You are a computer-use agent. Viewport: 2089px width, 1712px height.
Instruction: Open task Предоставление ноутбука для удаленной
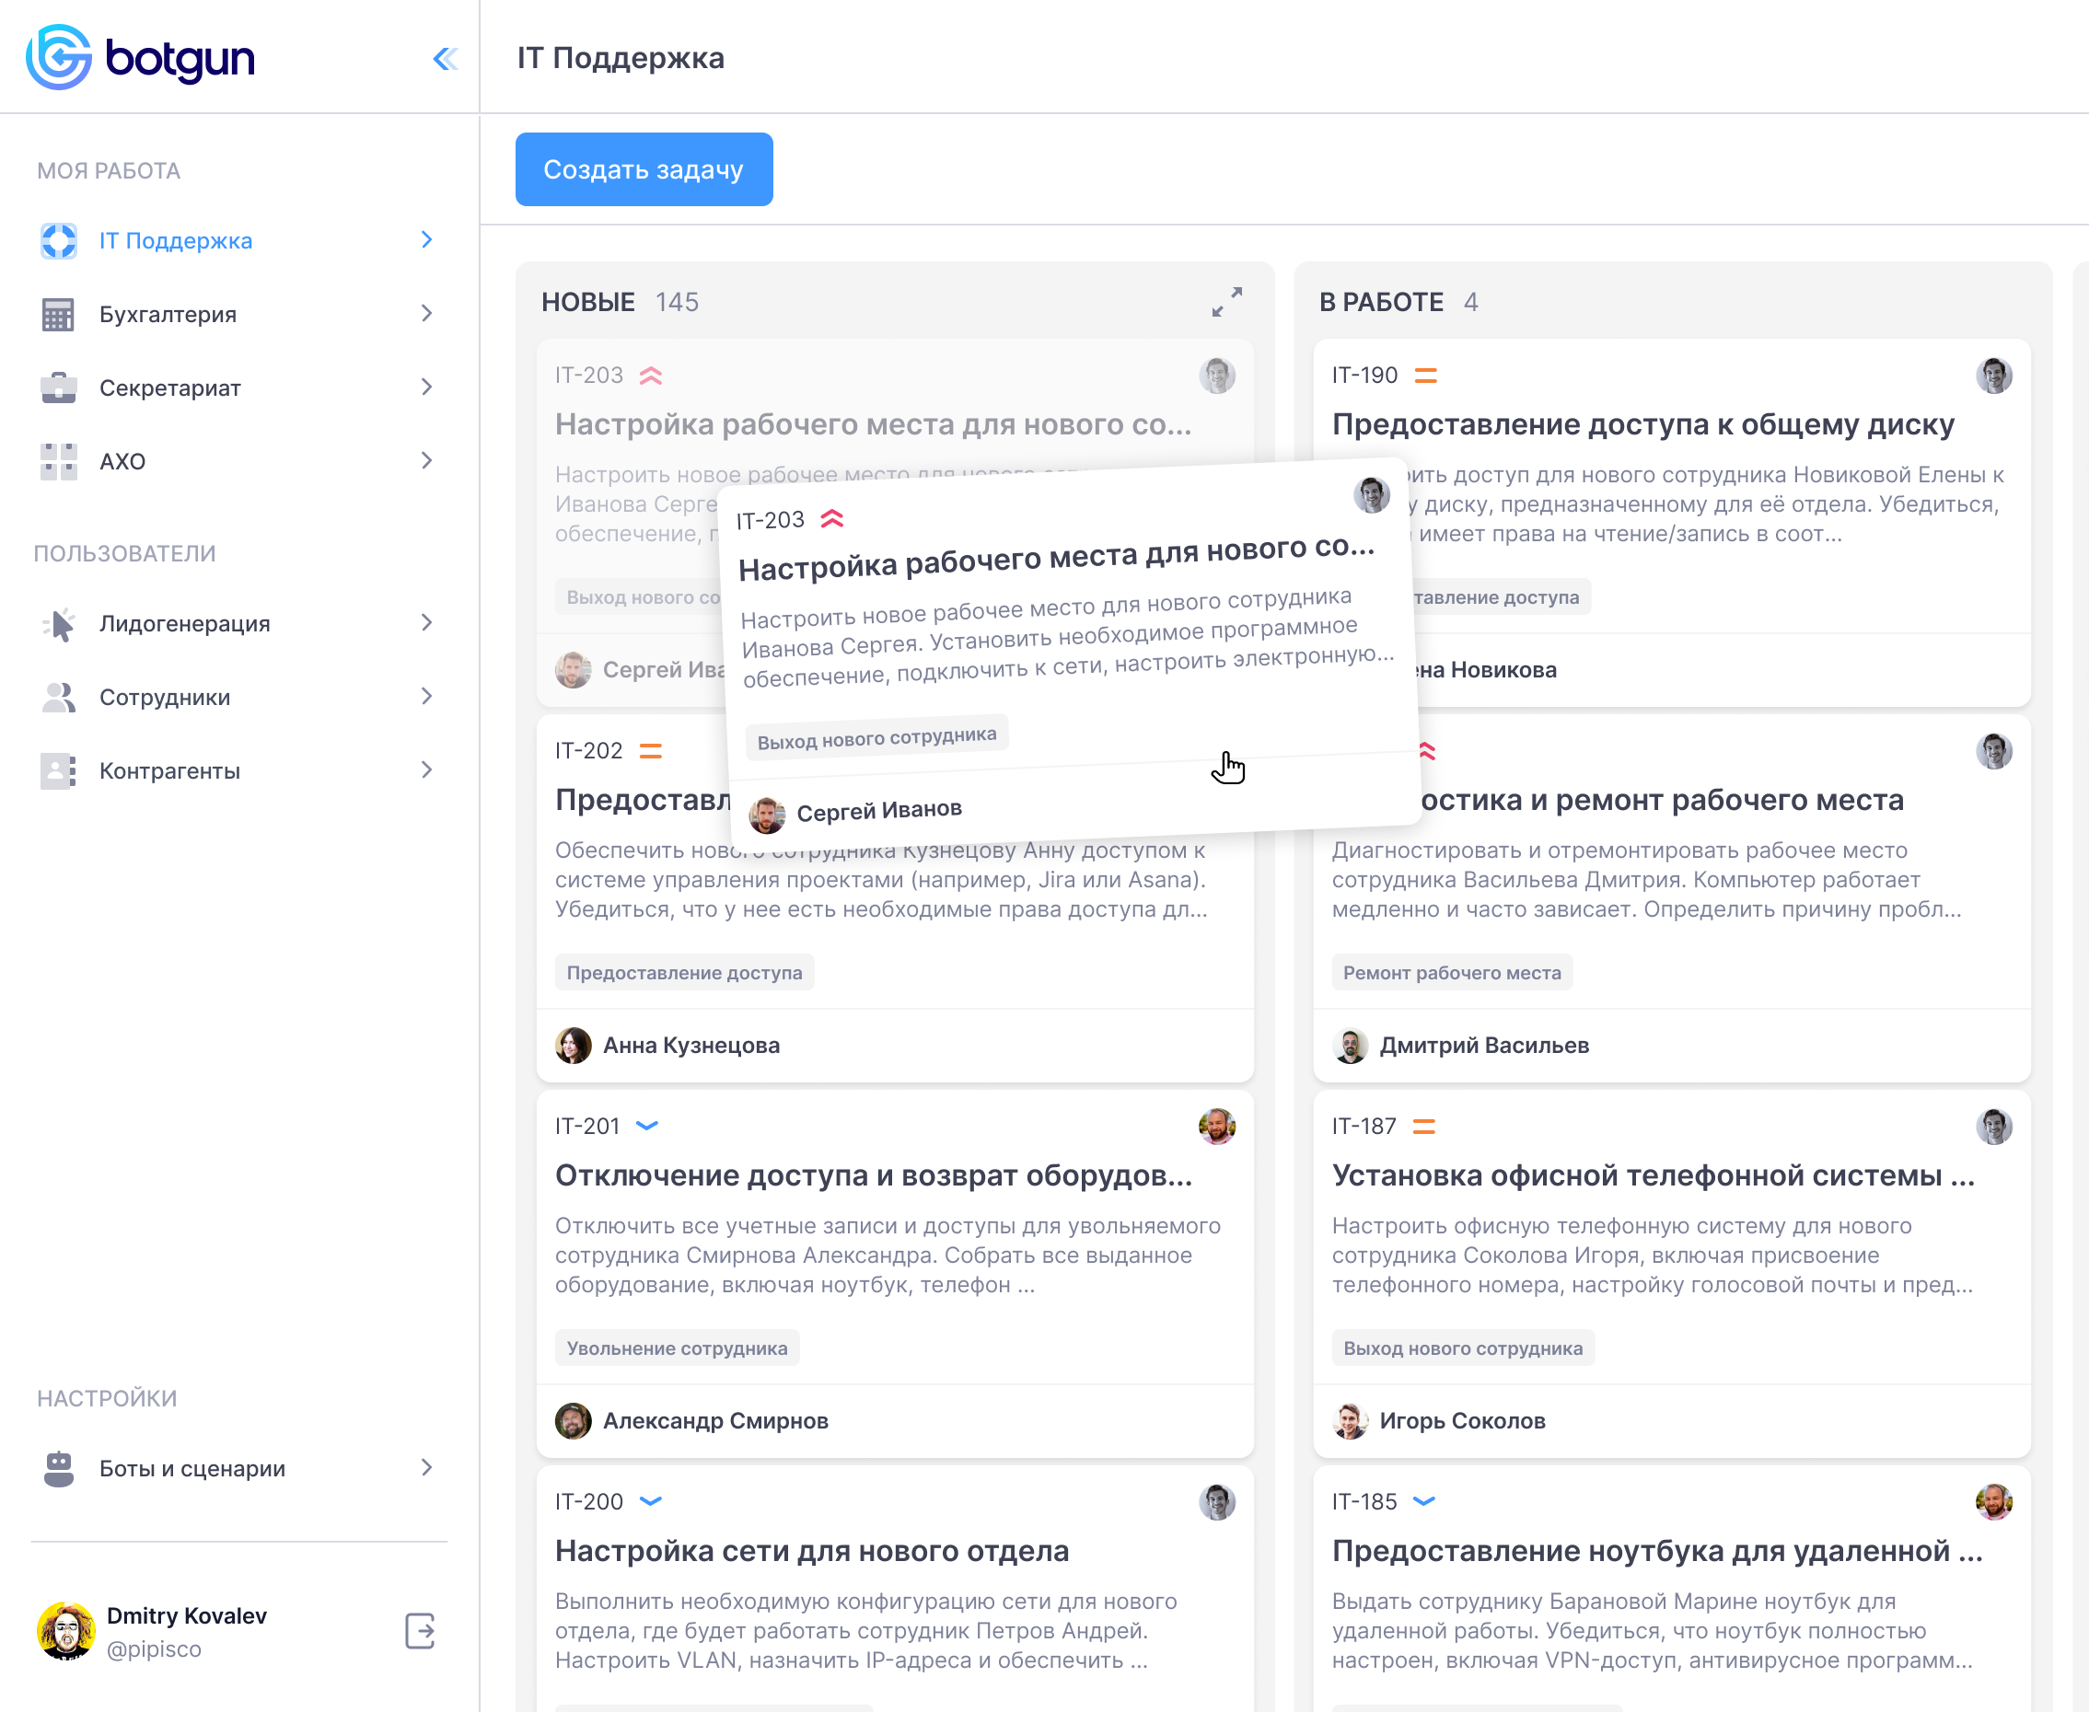coord(1657,1551)
